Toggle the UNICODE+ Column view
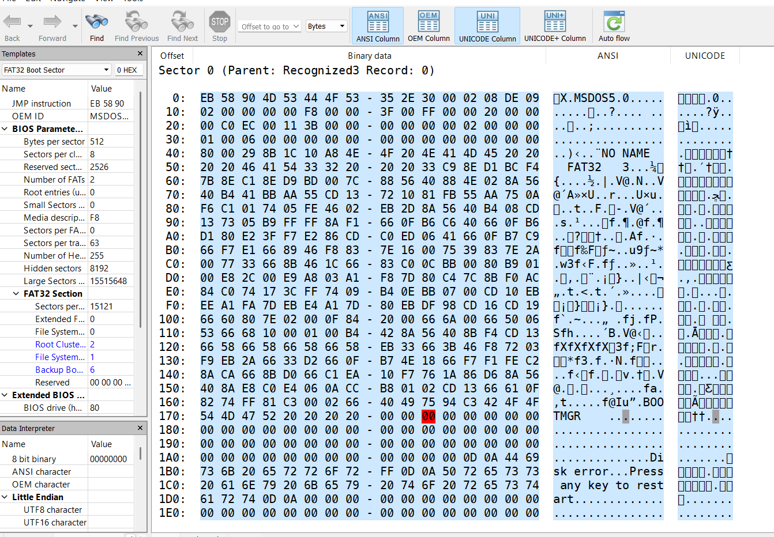Screen dimensions: 774x537 [555, 26]
